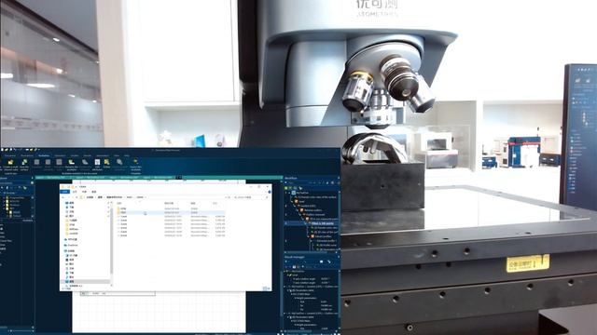Close the File Explorer window
Image resolution: width=597 pixels, height=335 pixels.
point(268,186)
